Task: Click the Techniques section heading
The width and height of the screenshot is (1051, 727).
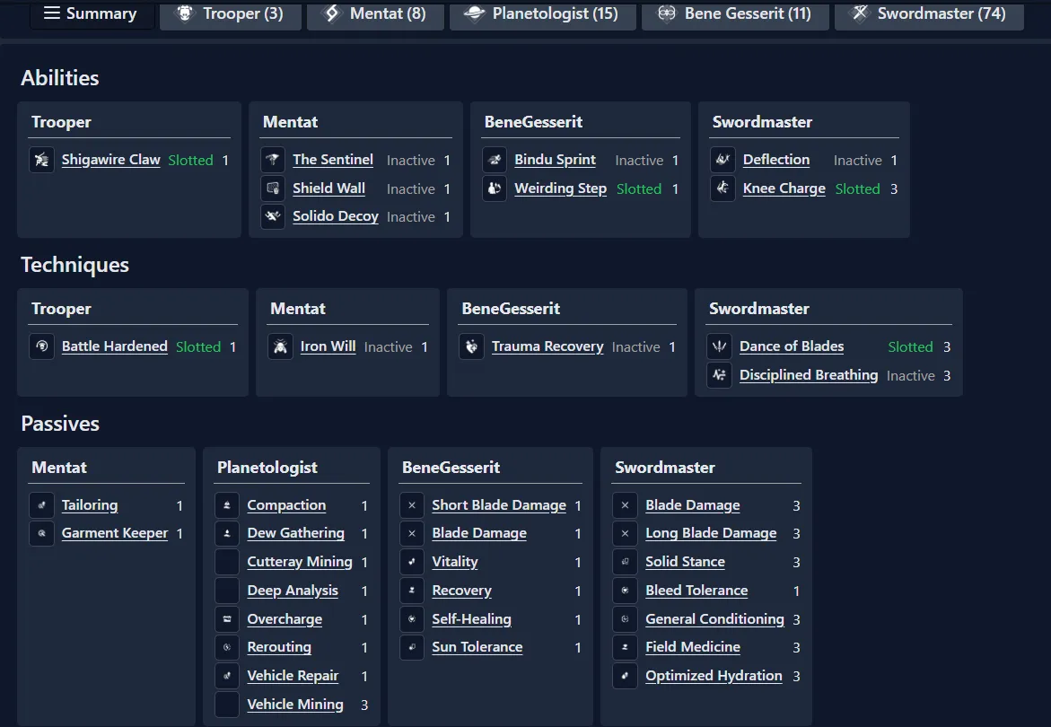Action: (75, 265)
